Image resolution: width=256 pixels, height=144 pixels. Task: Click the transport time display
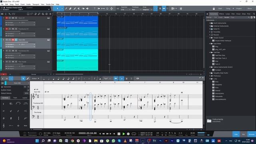tap(88, 133)
